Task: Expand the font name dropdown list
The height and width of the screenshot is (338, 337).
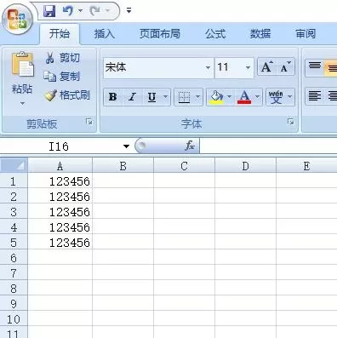Action: (x=208, y=67)
